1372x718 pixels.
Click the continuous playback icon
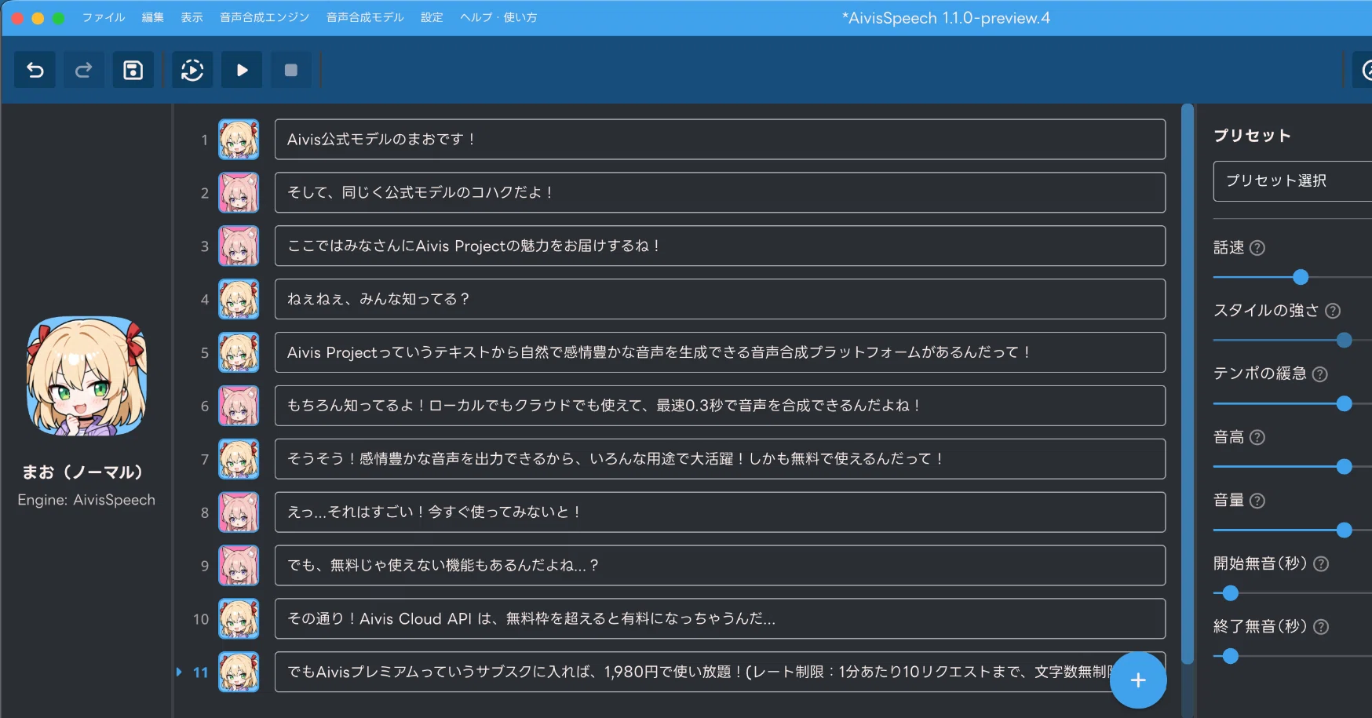tap(192, 71)
